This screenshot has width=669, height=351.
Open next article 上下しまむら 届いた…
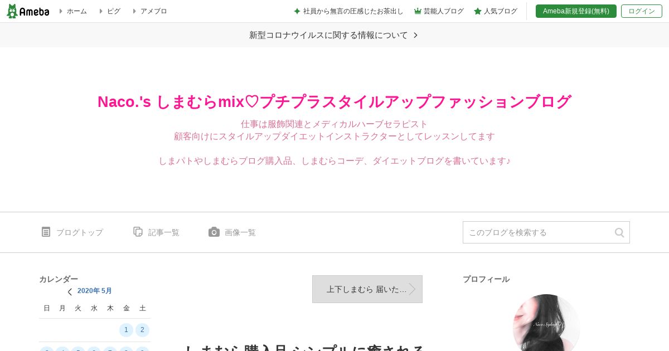coord(367,289)
